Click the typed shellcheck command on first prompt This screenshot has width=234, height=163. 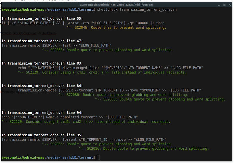point(137,9)
